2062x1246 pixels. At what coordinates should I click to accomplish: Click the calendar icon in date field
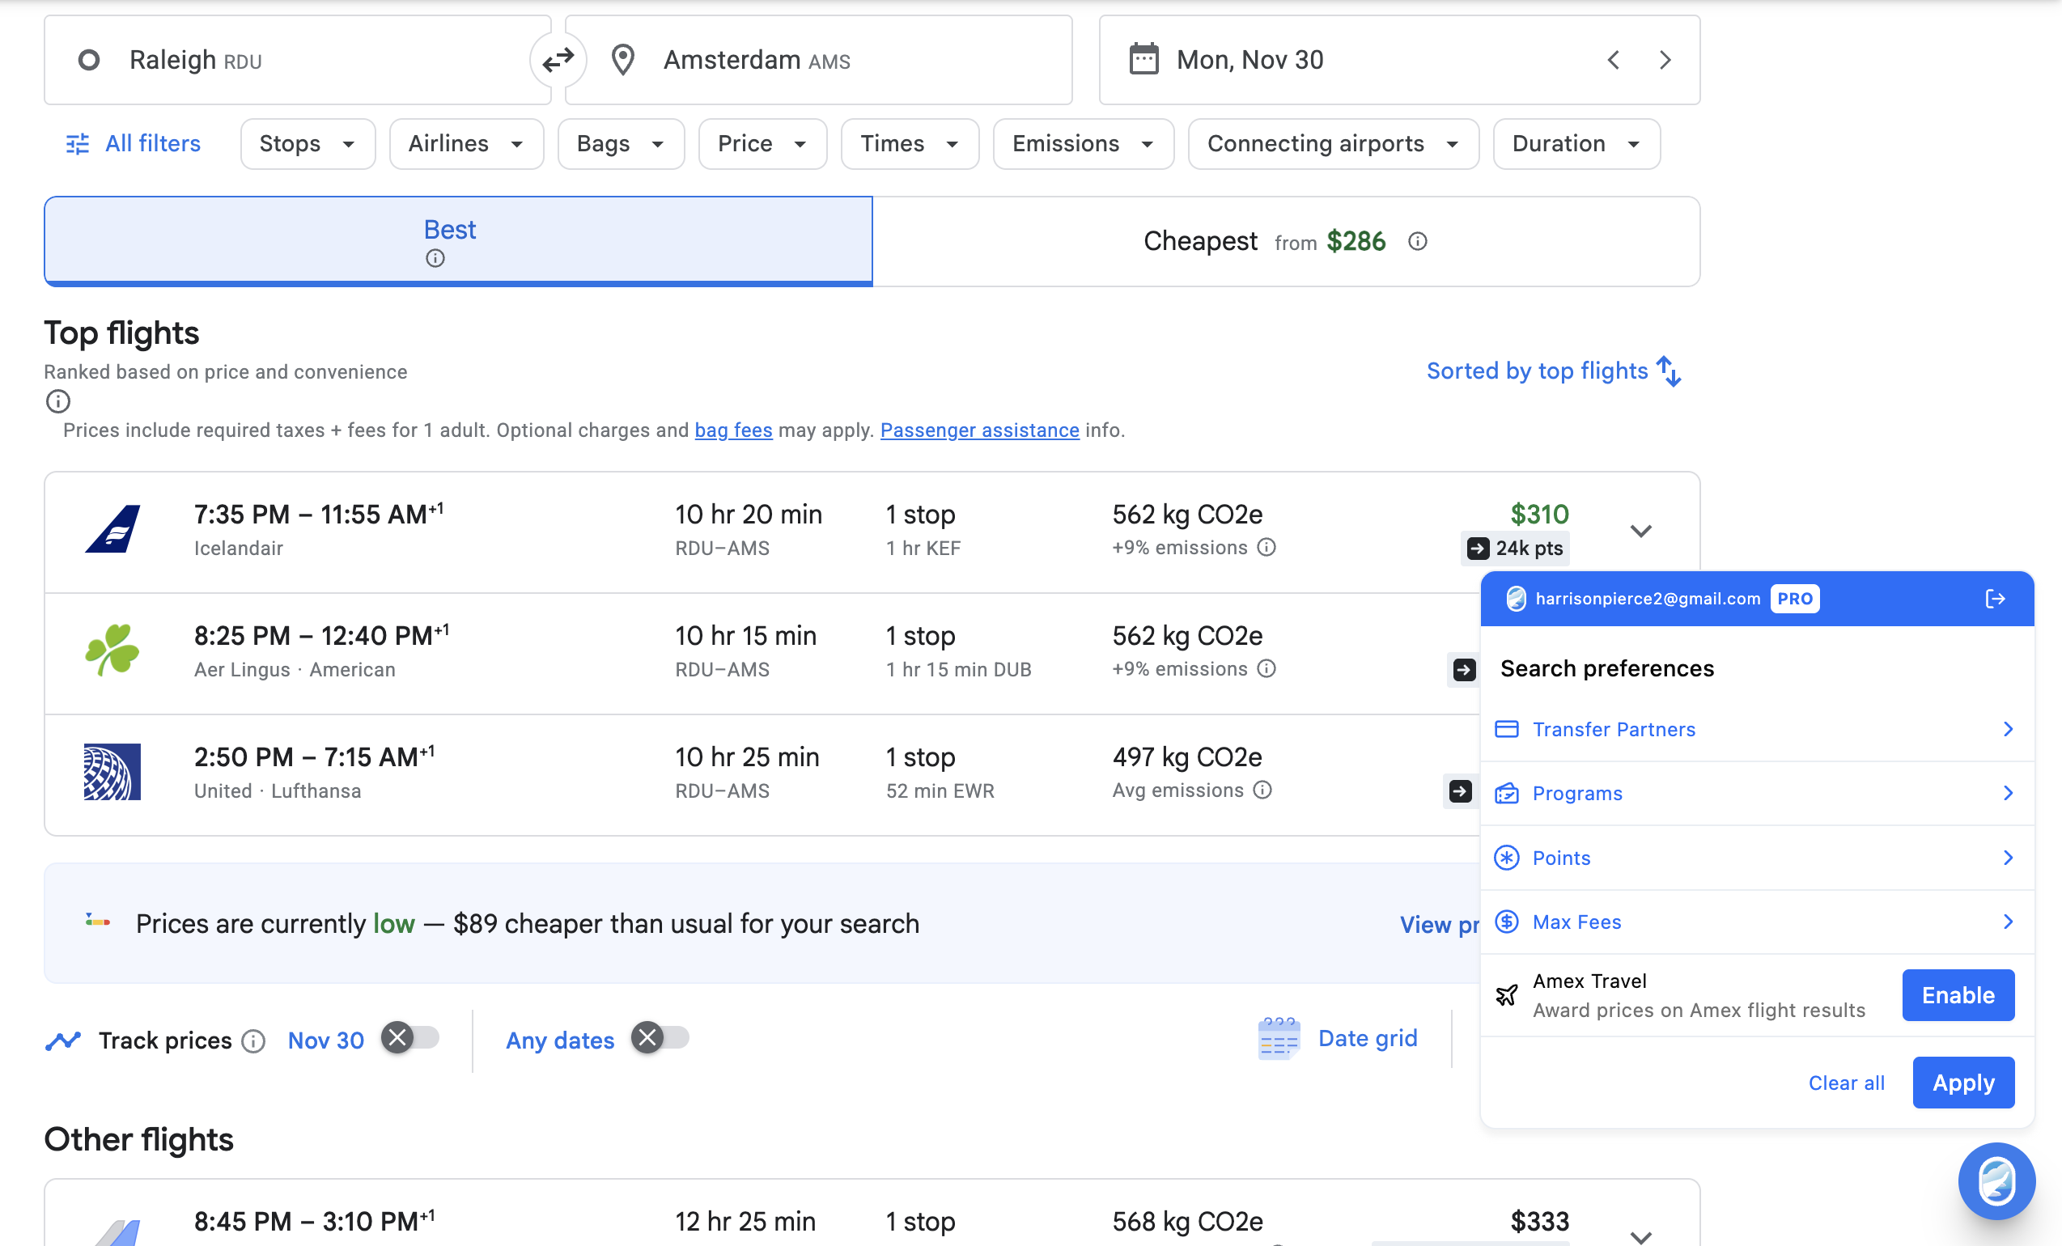coord(1143,60)
